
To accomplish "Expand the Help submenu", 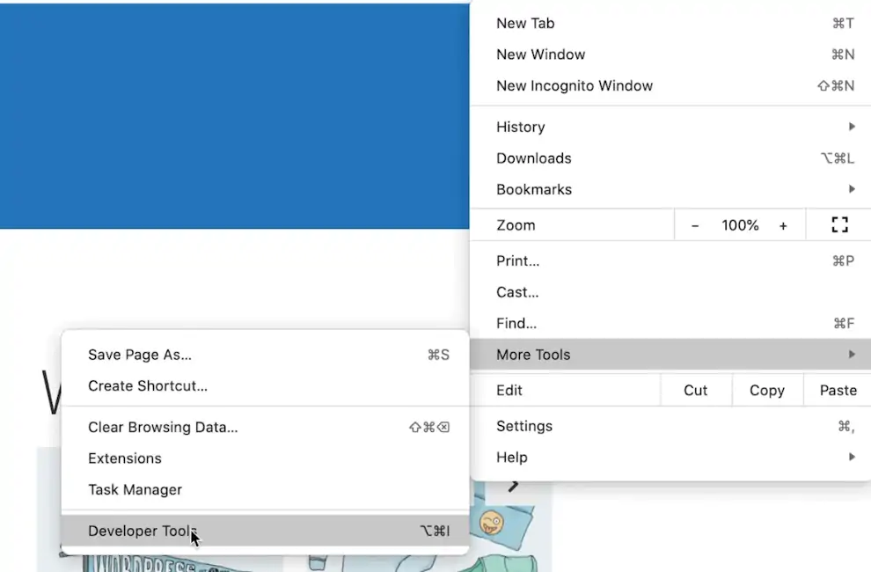I will coord(850,457).
